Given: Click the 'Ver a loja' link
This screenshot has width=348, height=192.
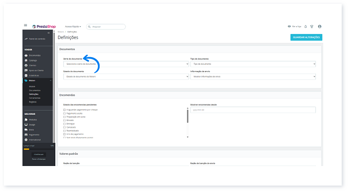Looking at the screenshot, I should pyautogui.click(x=294, y=26).
